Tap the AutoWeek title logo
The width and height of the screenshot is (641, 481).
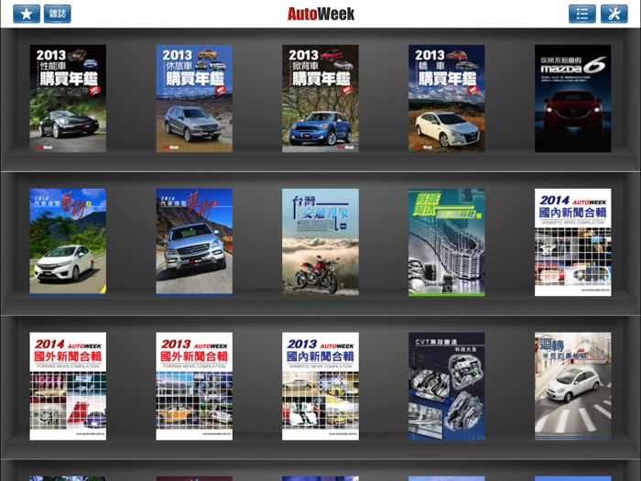click(320, 14)
